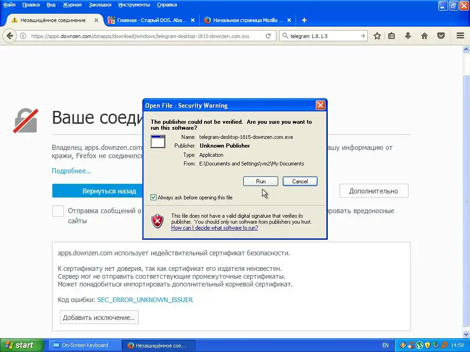Click the Unknown Publisher text
The height and width of the screenshot is (352, 470).
[225, 146]
